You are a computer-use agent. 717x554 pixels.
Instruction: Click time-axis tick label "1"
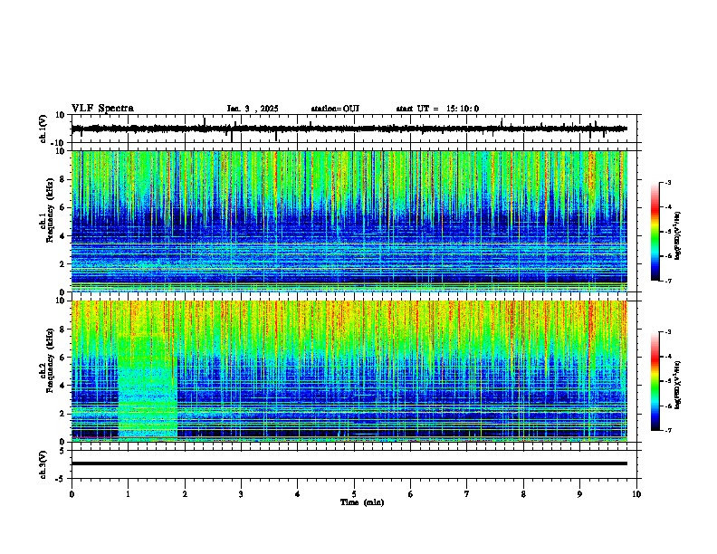pyautogui.click(x=128, y=494)
